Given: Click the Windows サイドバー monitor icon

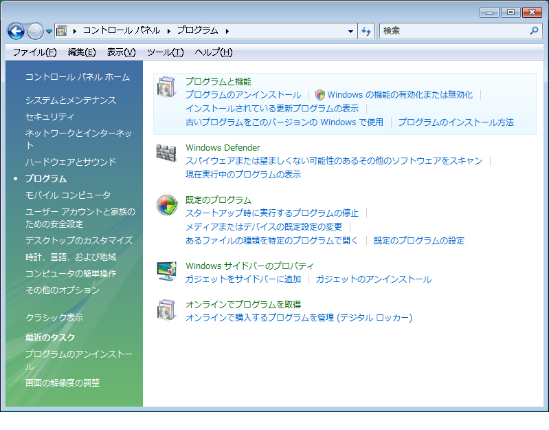Looking at the screenshot, I should tap(166, 271).
